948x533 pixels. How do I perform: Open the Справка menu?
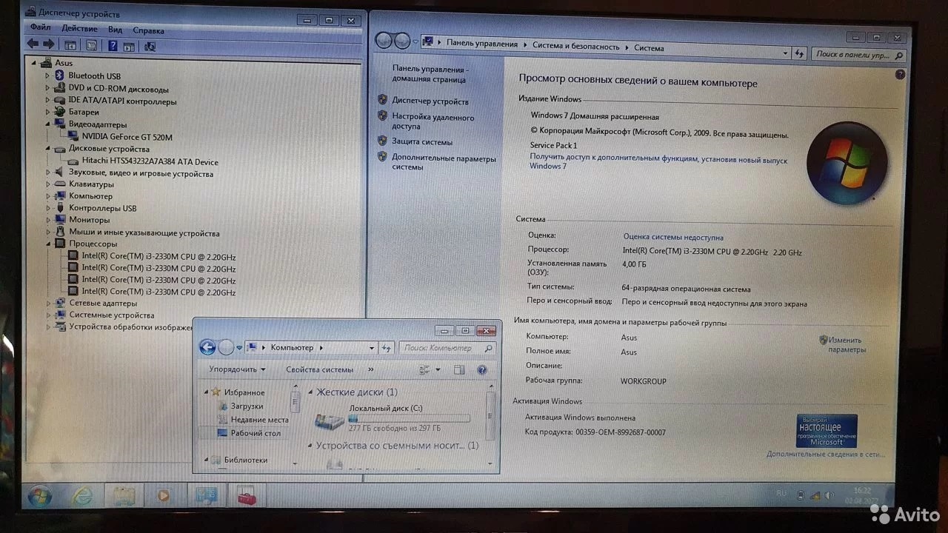148,30
